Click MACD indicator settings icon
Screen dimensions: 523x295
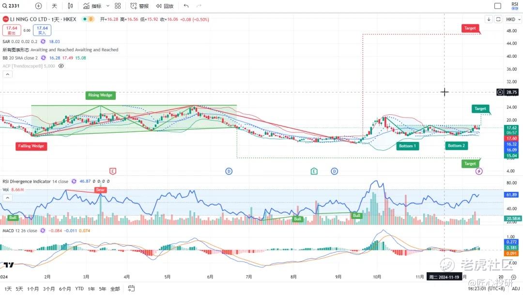(x=43, y=231)
